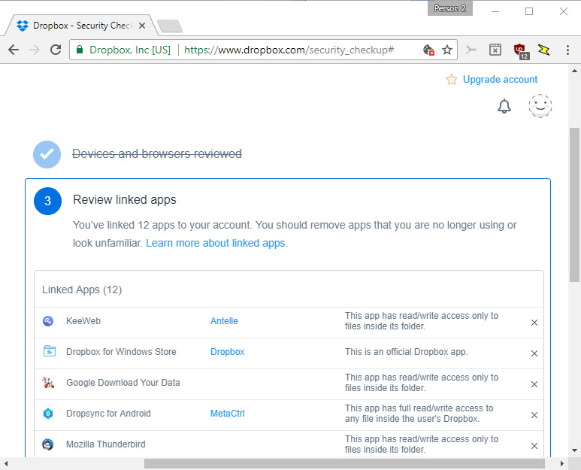This screenshot has width=581, height=470.
Task: Click the checkmark for devices reviewed step
Action: pos(47,154)
